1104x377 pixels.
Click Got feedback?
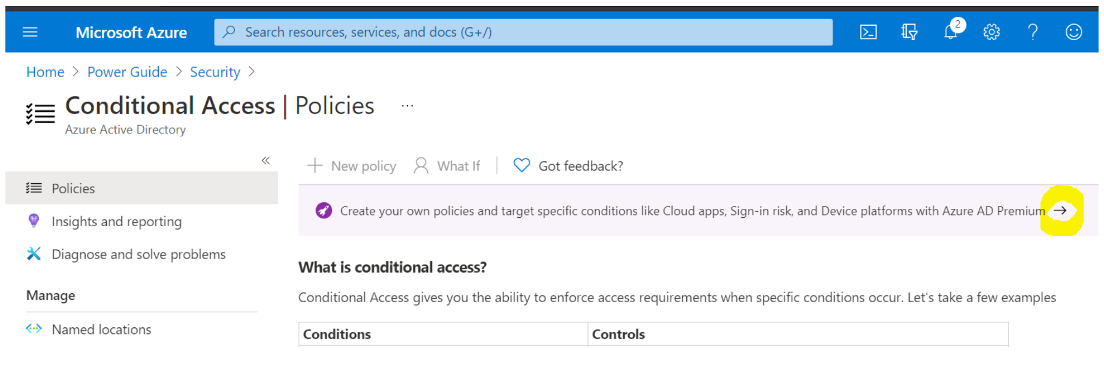[x=569, y=166]
